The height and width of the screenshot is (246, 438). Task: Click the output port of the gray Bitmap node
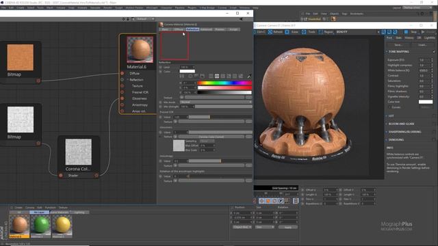[38, 143]
